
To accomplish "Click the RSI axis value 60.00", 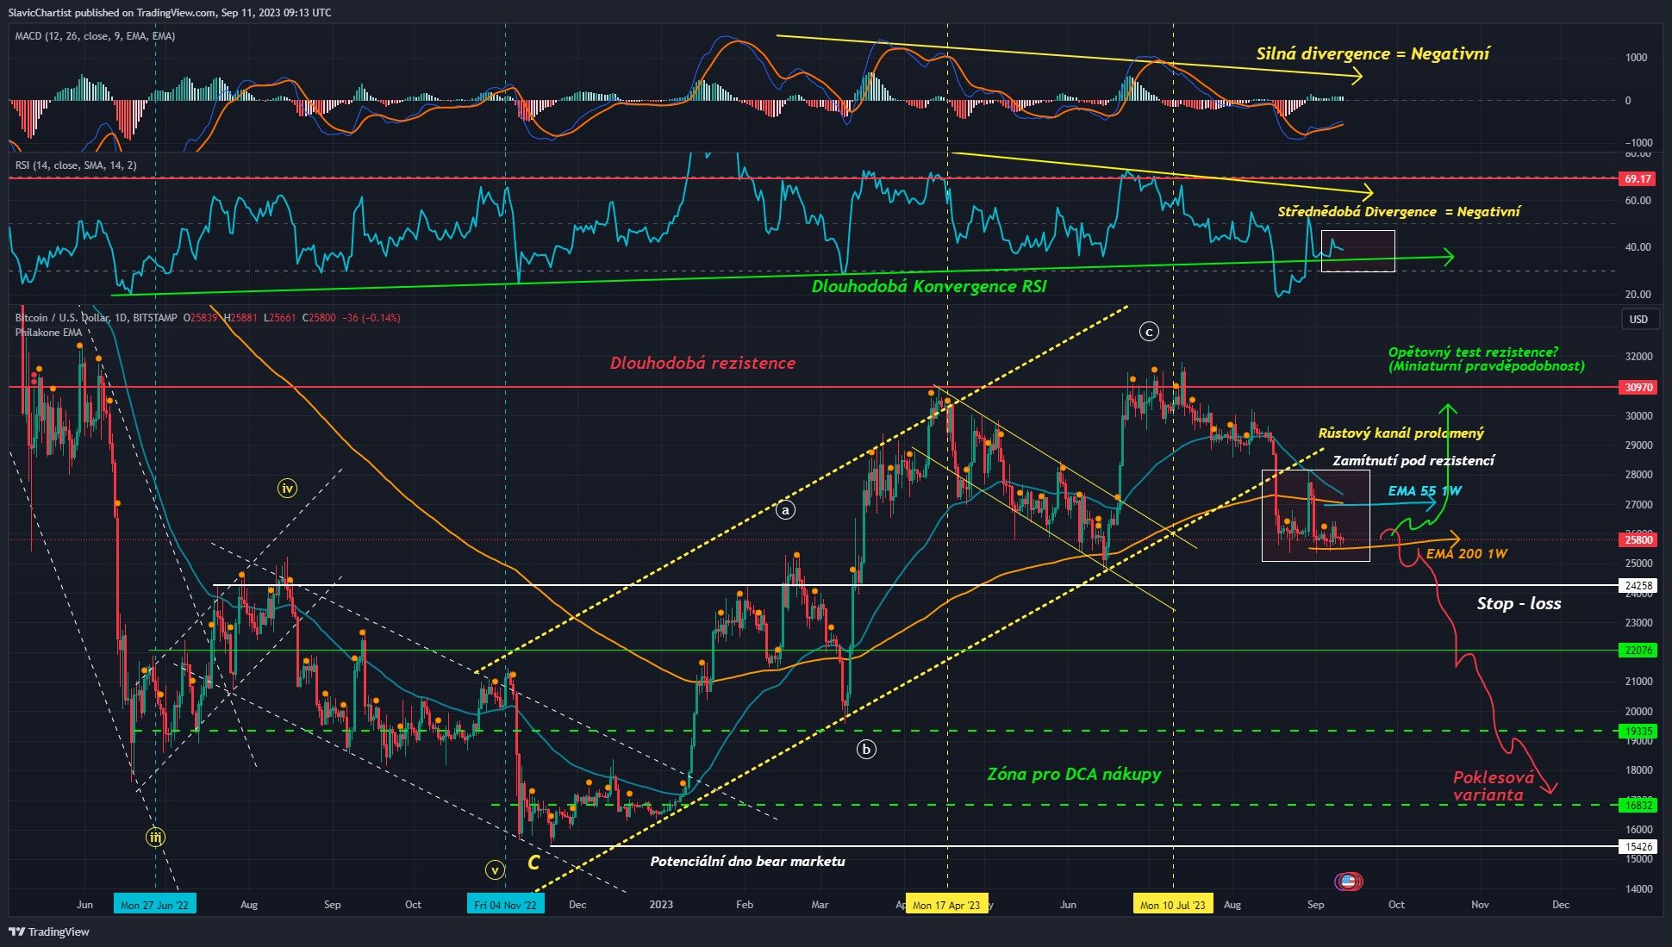I will pos(1638,201).
